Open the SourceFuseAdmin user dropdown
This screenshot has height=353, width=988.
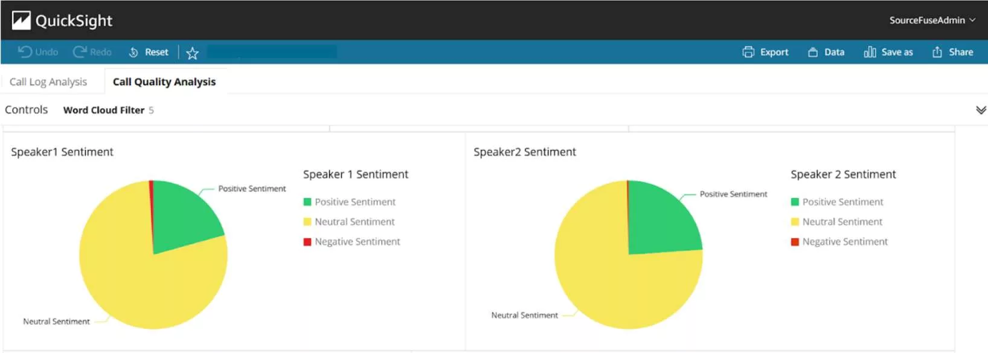click(x=932, y=20)
